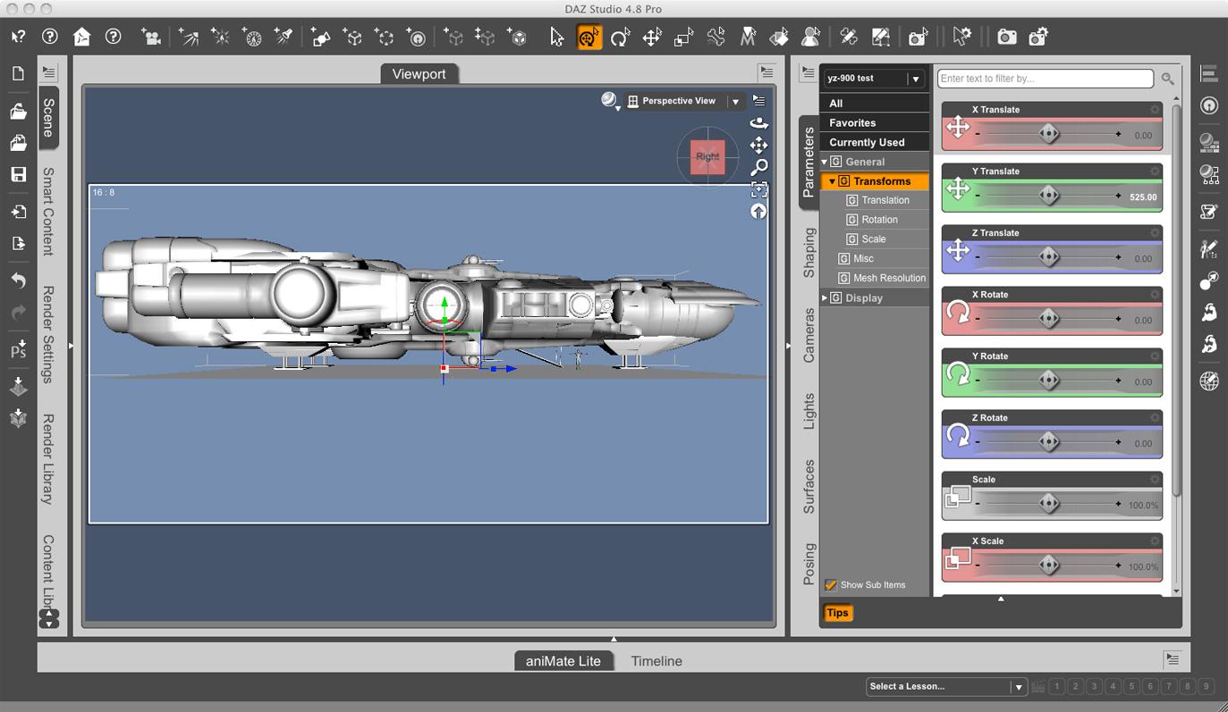Expand the Display group triangle
The width and height of the screenshot is (1228, 712).
825,298
